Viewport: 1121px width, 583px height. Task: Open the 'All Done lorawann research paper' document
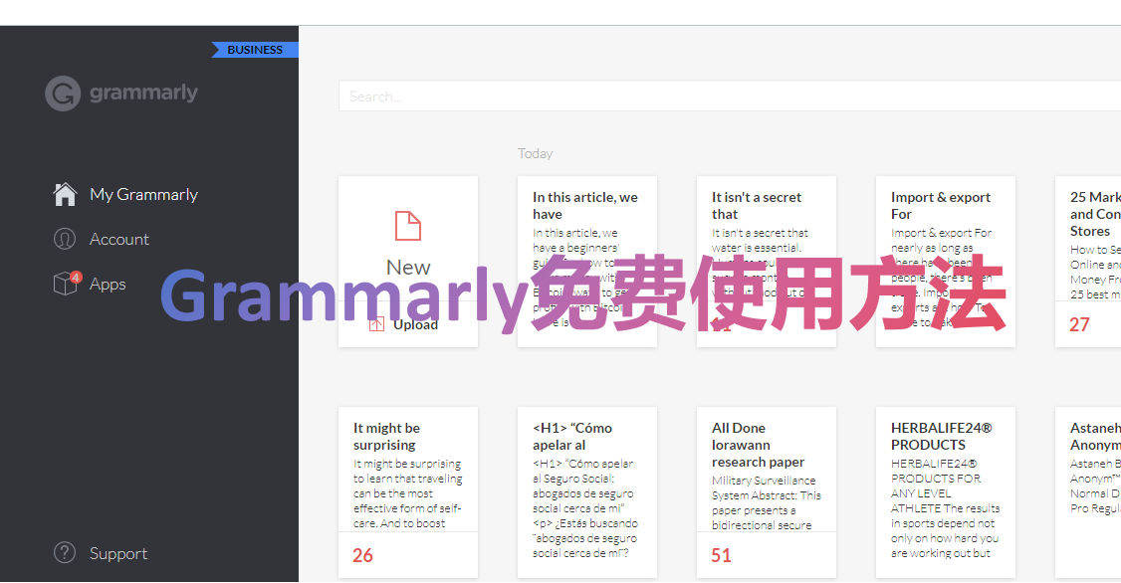tap(767, 492)
